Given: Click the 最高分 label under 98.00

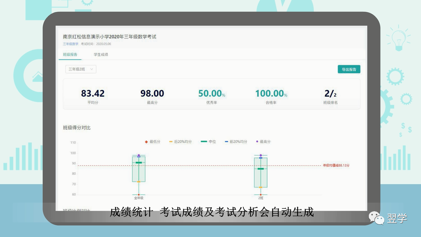Looking at the screenshot, I should point(152,103).
